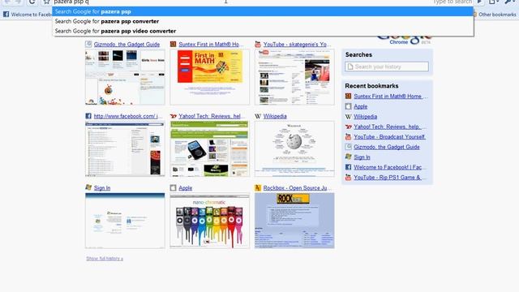Open the Rockbox - Open Source link
This screenshot has height=292, width=519.
pyautogui.click(x=297, y=188)
